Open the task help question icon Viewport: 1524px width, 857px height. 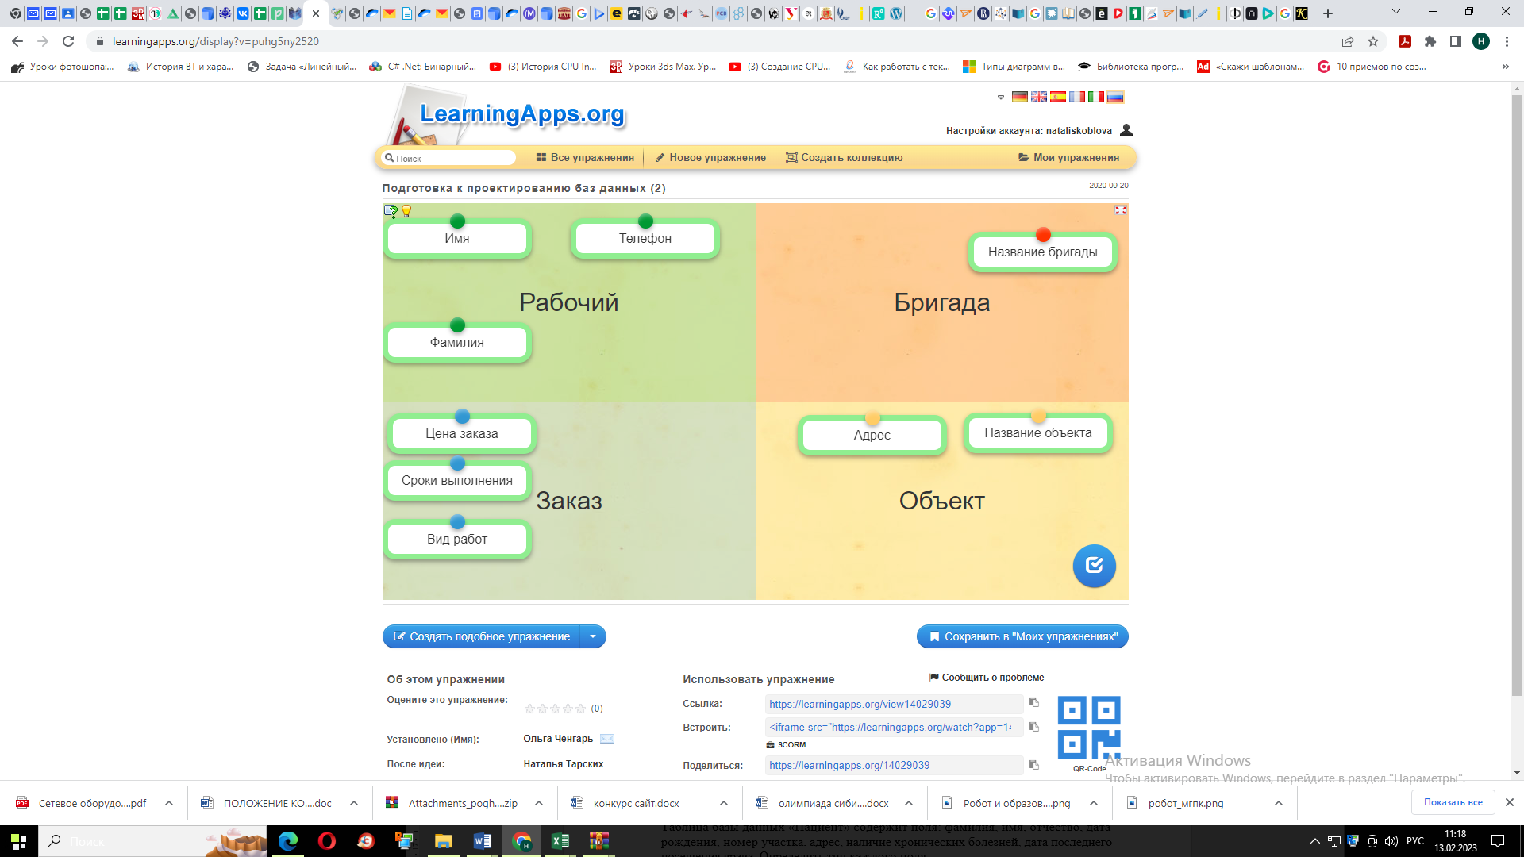coord(391,211)
